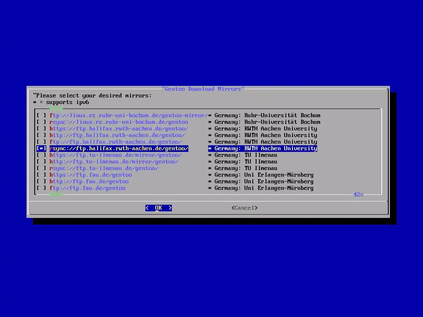Click RWTH Aachen University label on http://ftp.halifax row
Image resolution: width=423 pixels, height=317 pixels.
click(x=281, y=135)
